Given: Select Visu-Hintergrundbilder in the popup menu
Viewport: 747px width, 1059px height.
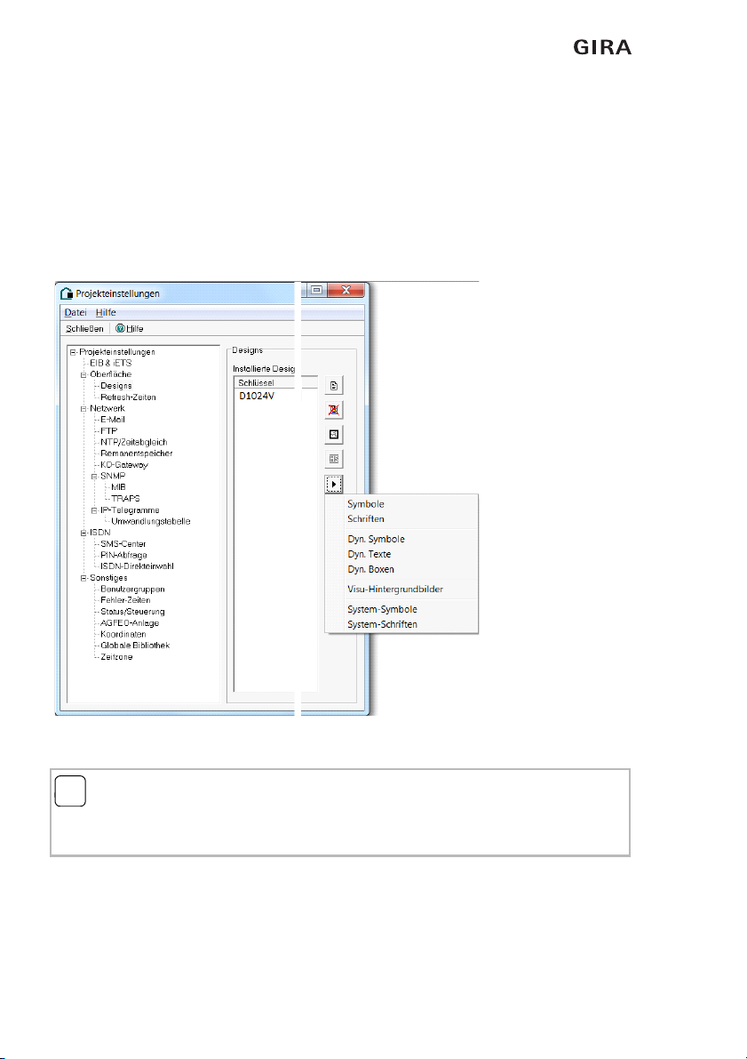Looking at the screenshot, I should (394, 589).
